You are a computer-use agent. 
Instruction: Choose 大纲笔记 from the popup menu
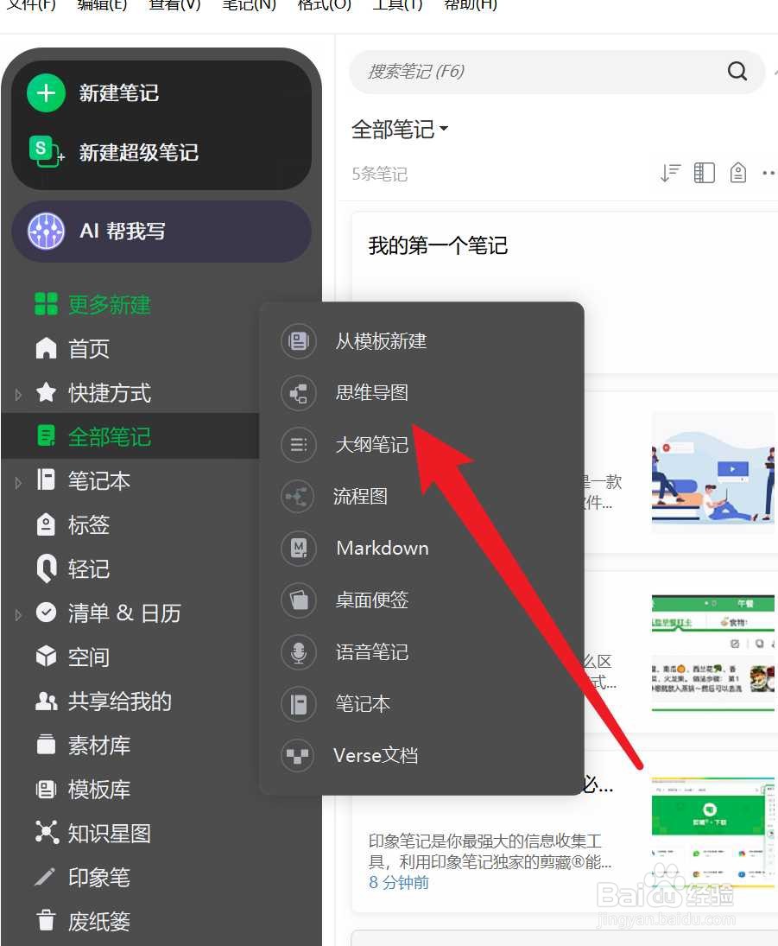click(x=371, y=445)
